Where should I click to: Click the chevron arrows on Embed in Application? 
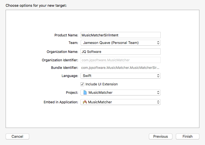pos(158,102)
